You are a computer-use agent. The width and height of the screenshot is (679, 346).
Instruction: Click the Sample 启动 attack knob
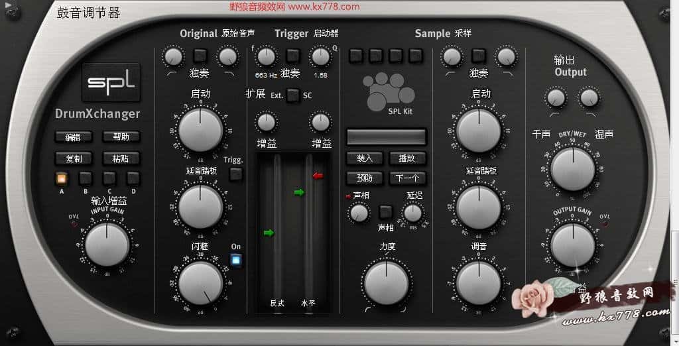point(479,131)
